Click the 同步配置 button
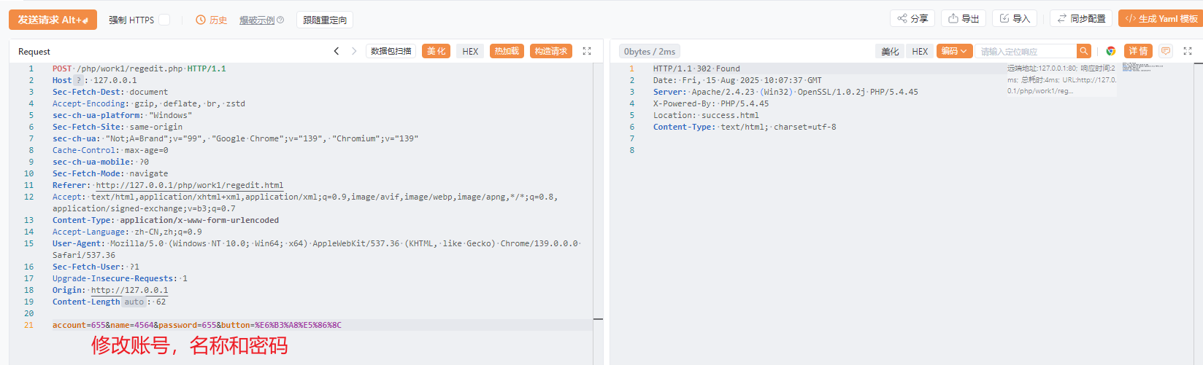Screen dimensions: 1203x365 (1081, 19)
